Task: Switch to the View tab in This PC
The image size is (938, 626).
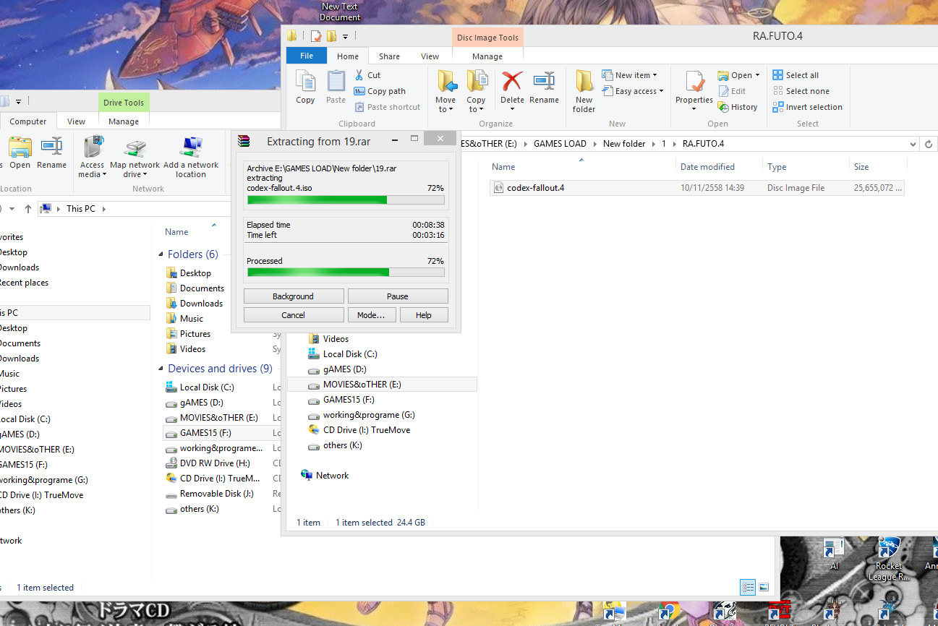Action: point(76,121)
